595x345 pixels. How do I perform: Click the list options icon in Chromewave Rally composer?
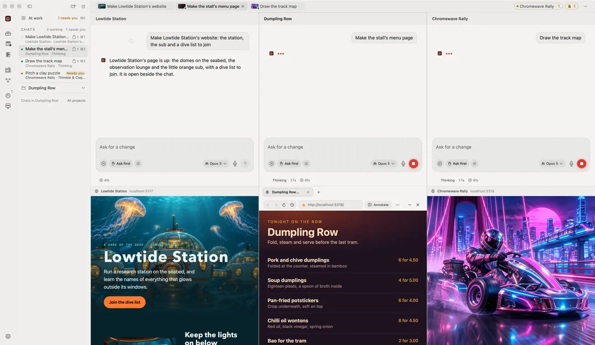pyautogui.click(x=474, y=164)
